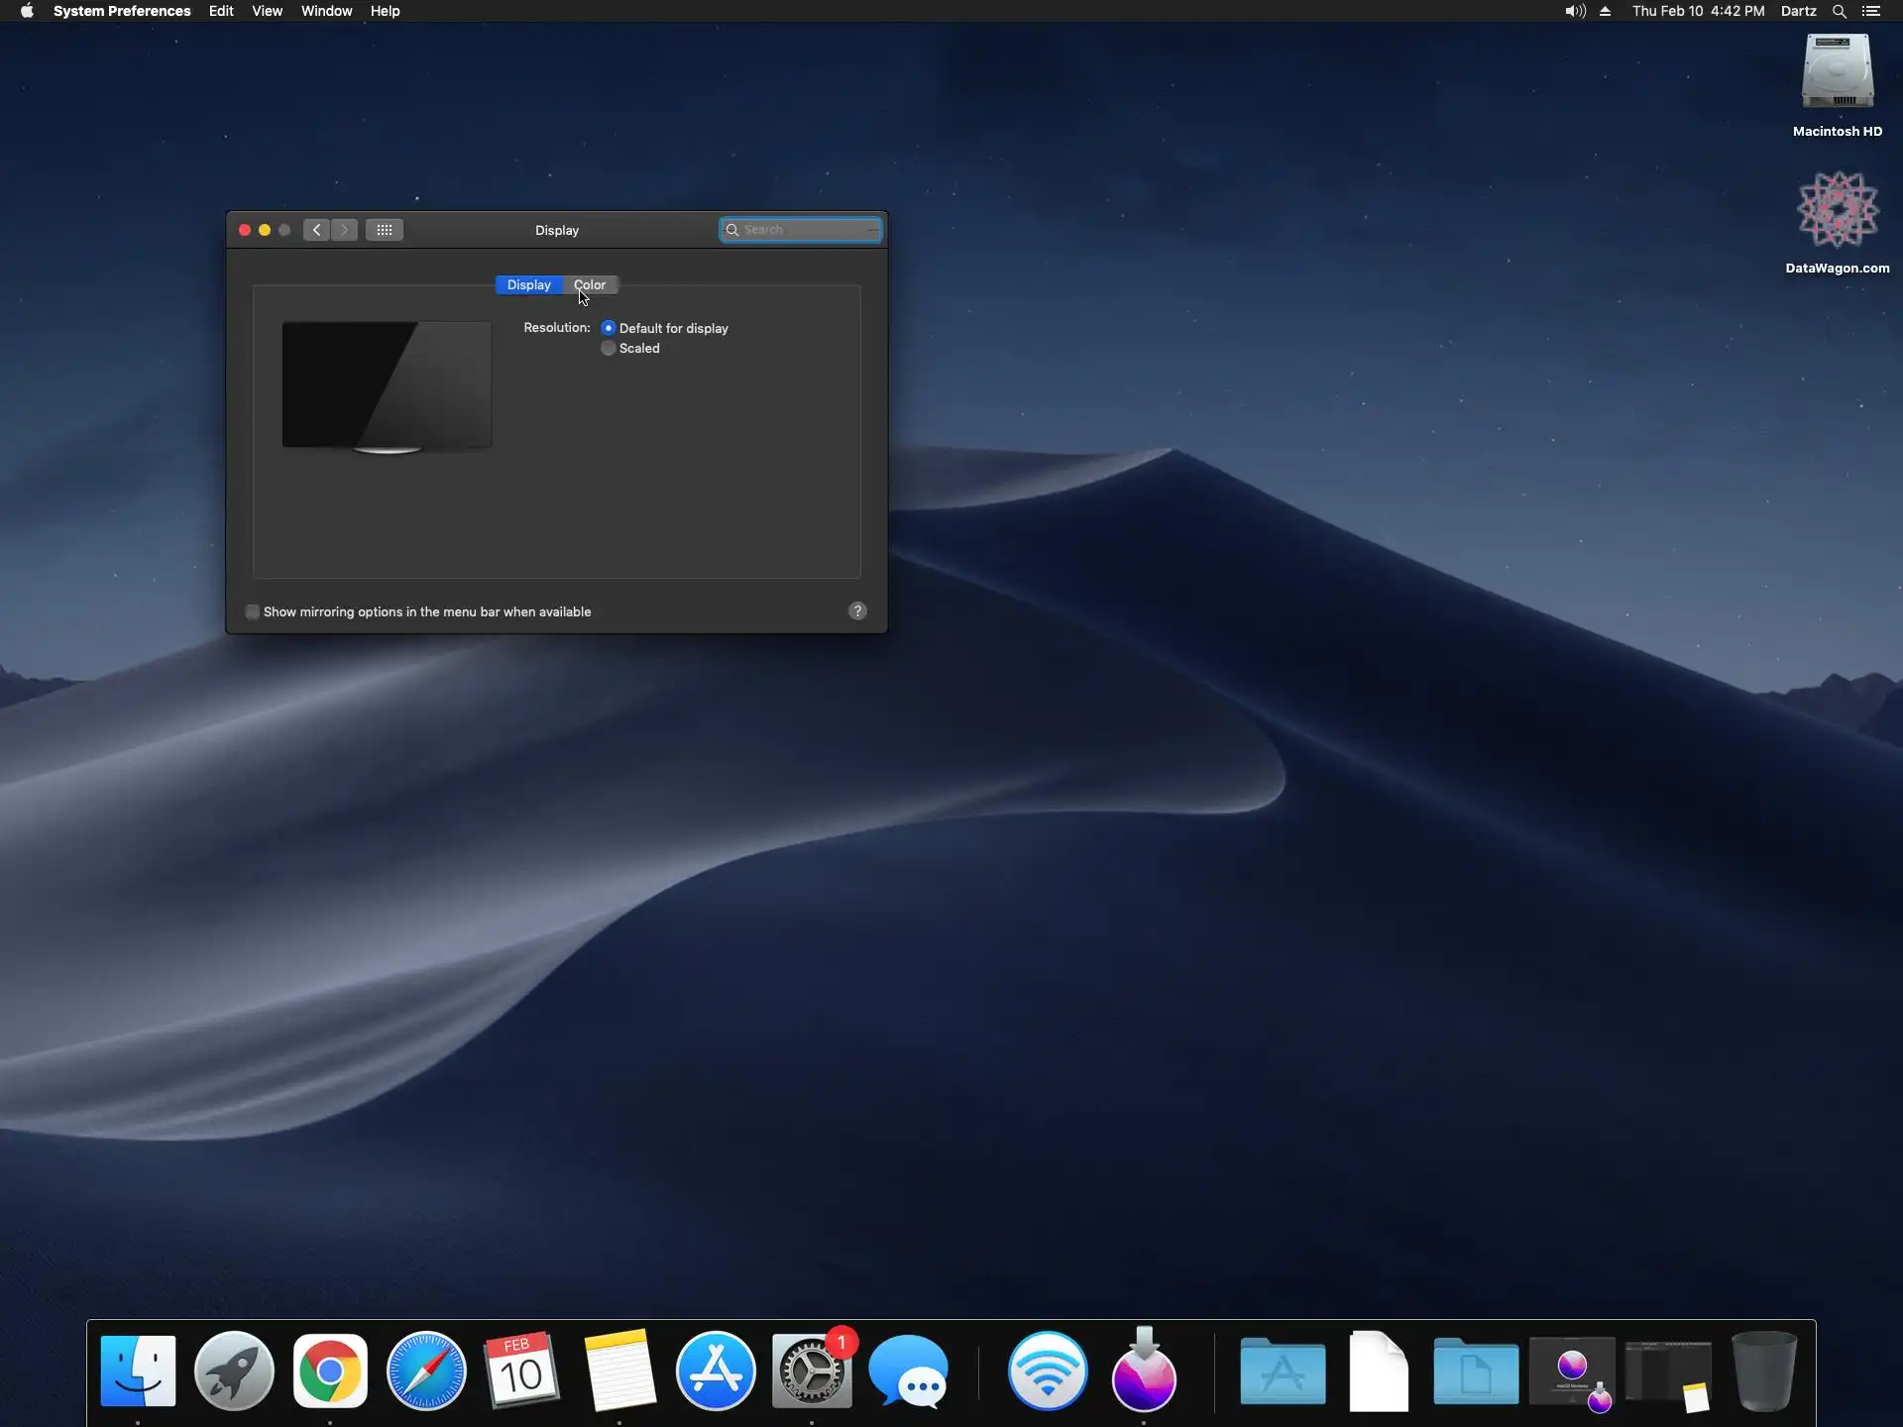
Task: Click the show all preferences grid icon
Action: tap(384, 230)
